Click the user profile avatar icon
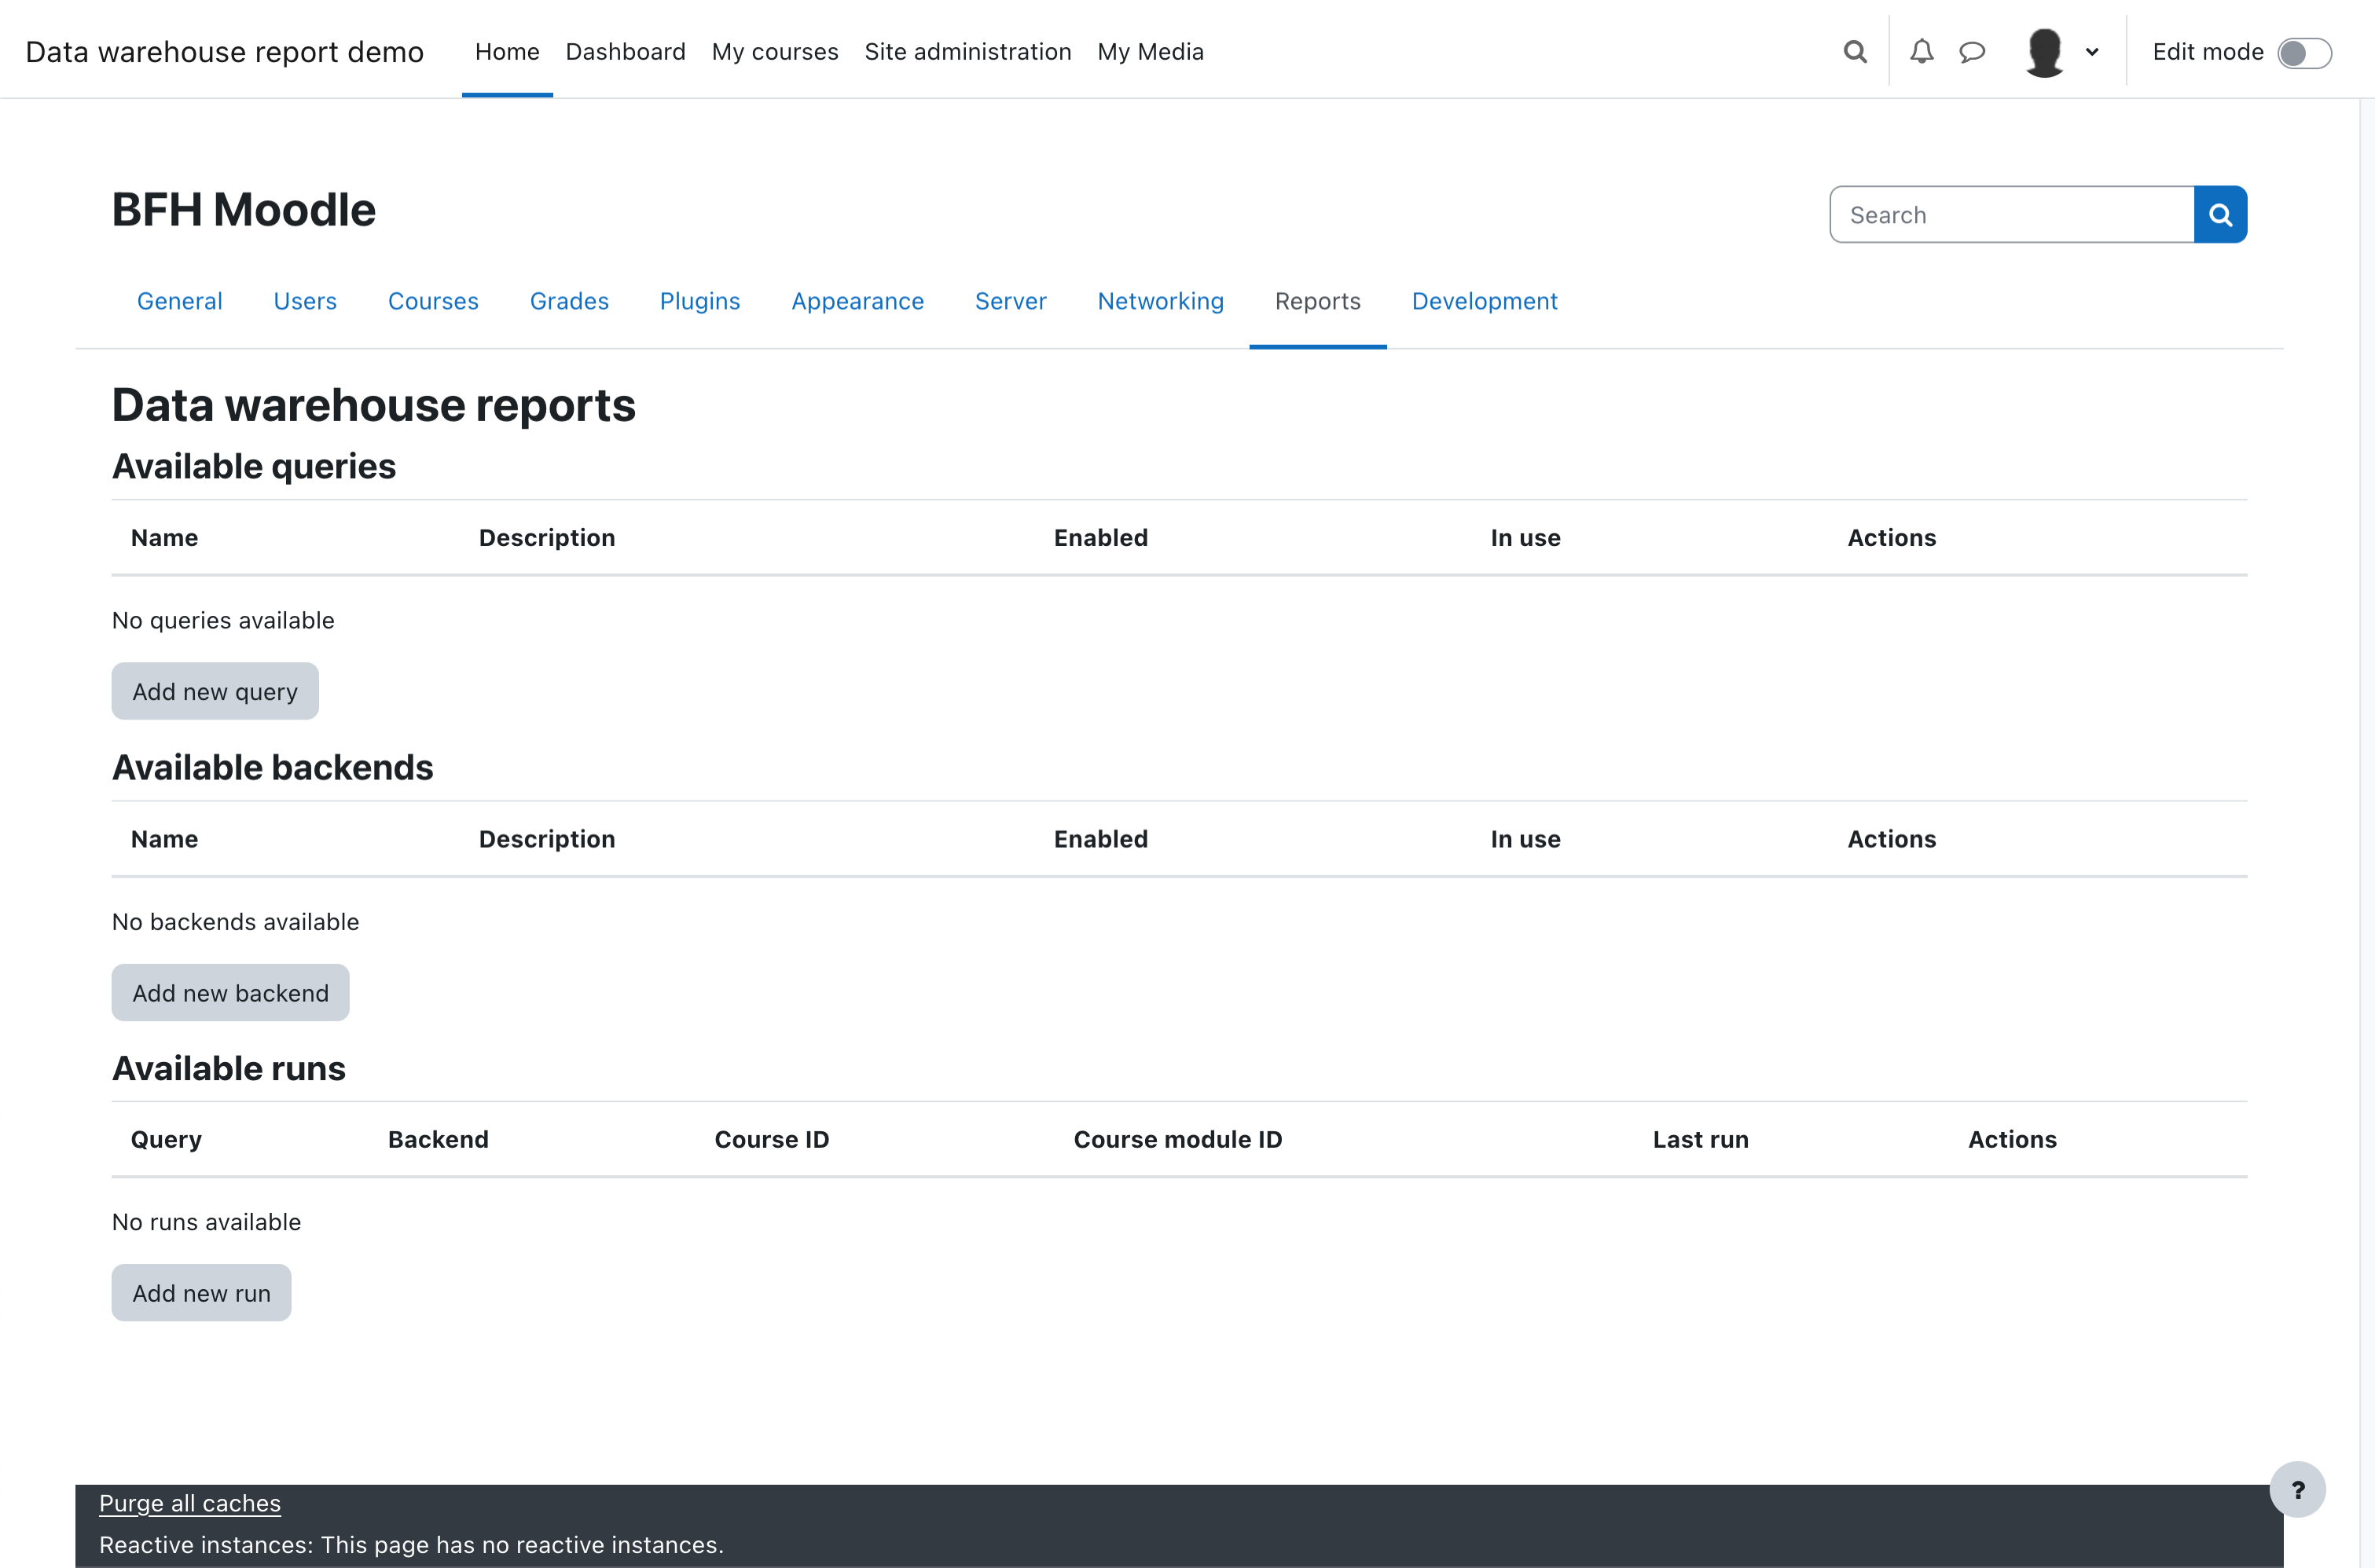Screen dimensions: 2375x1568 (2043, 51)
